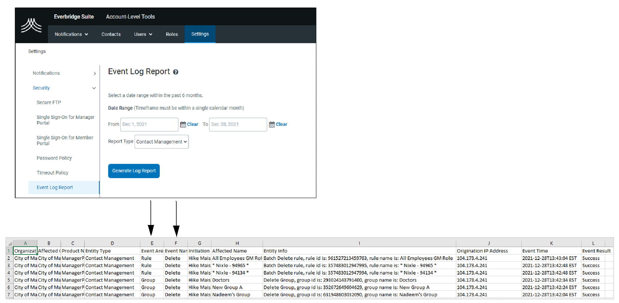Open the Secure FTP settings link
Screen dimensions: 619x303
49,102
